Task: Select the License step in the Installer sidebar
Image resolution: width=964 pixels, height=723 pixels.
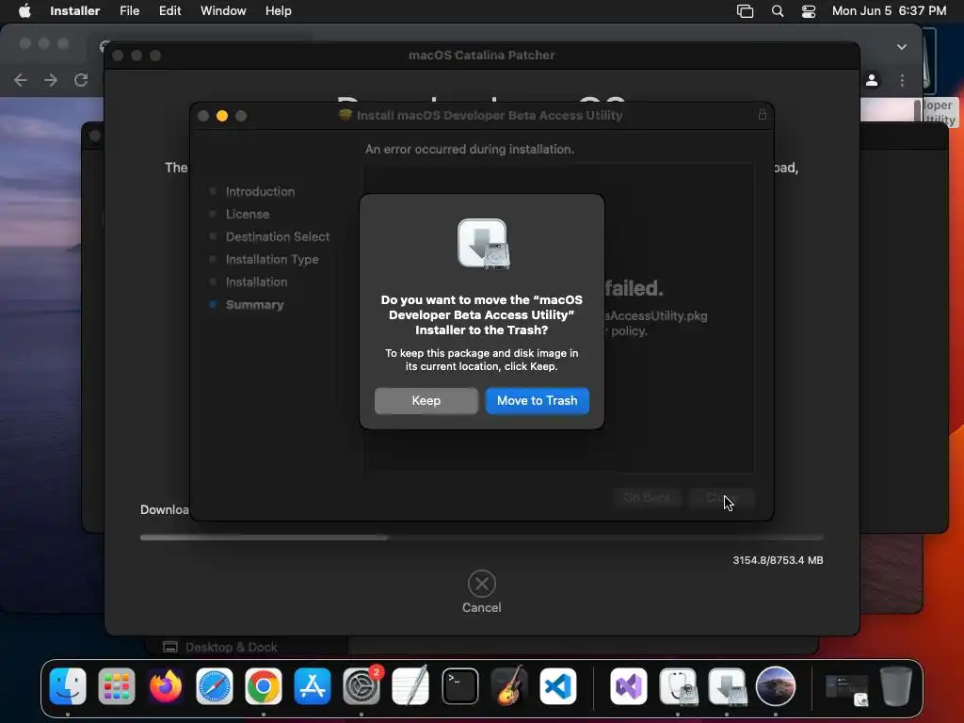Action: point(248,214)
